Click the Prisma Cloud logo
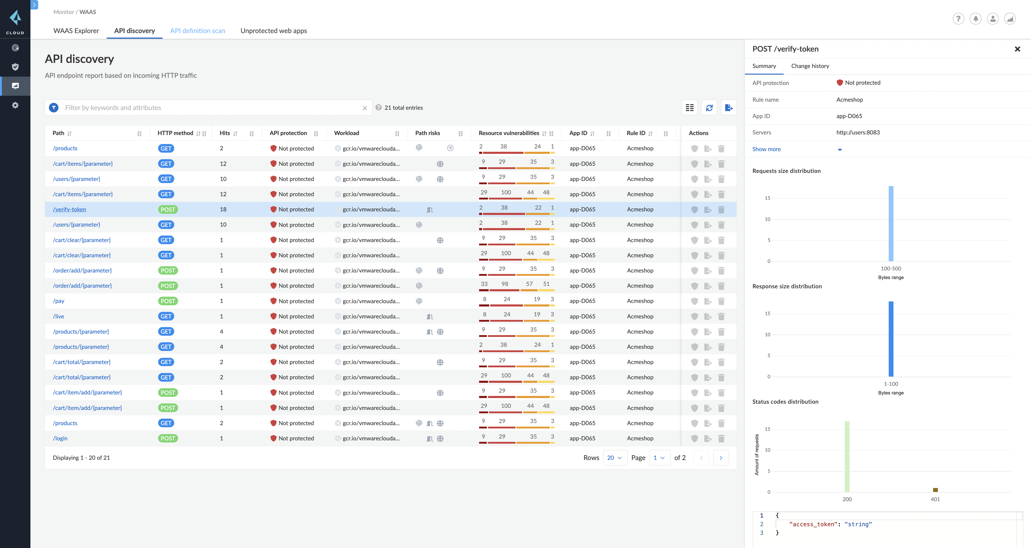The image size is (1031, 548). [x=15, y=21]
